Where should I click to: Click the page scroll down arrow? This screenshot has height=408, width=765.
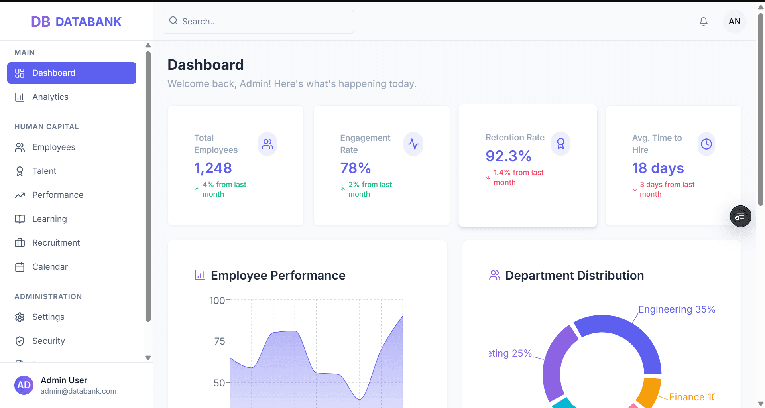pyautogui.click(x=761, y=404)
